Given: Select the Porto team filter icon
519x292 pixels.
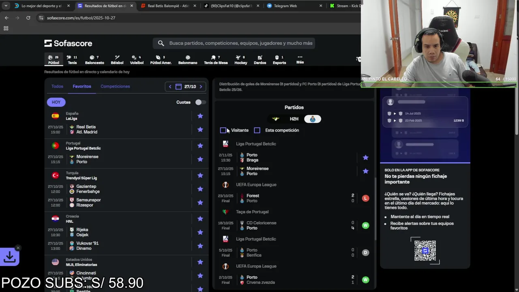Looking at the screenshot, I should (313, 119).
